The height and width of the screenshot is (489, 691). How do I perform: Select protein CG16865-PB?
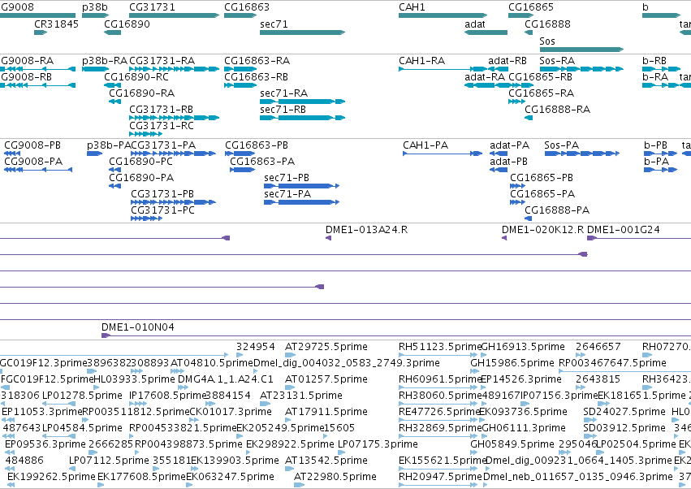click(x=542, y=178)
